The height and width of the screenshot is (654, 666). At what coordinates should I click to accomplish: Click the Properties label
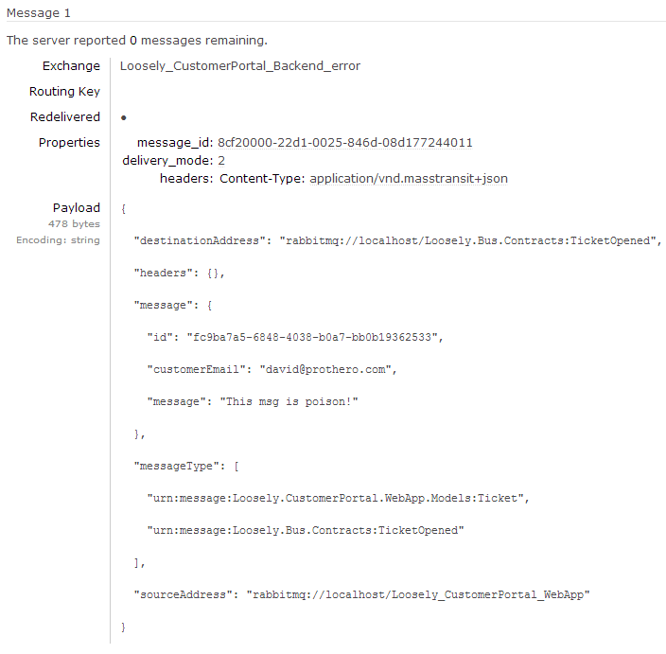(x=69, y=142)
